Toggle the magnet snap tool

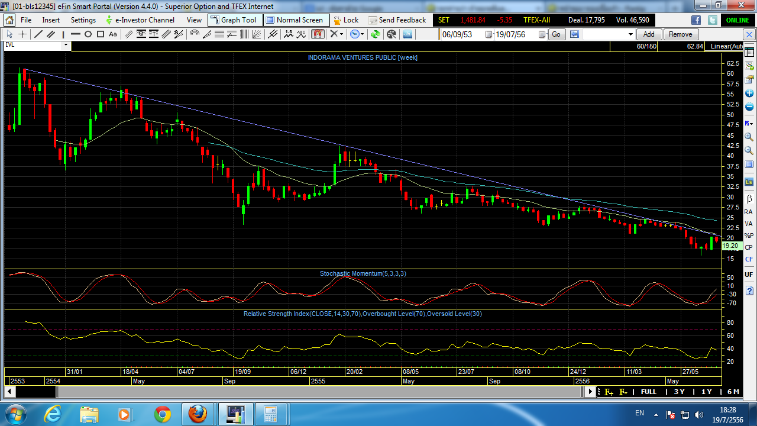[318, 34]
